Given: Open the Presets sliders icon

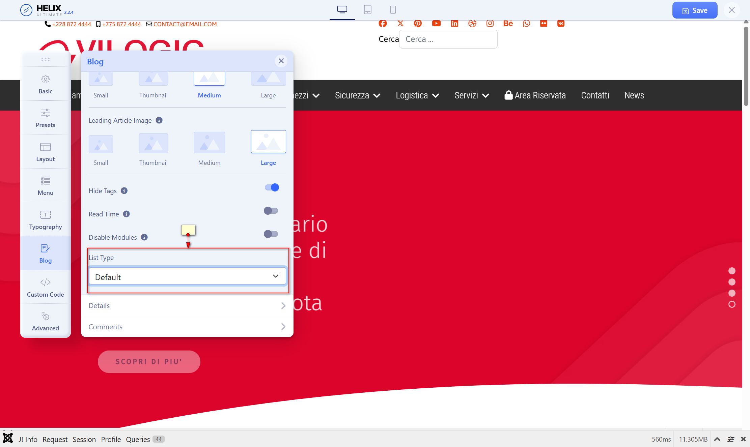Looking at the screenshot, I should pyautogui.click(x=46, y=113).
